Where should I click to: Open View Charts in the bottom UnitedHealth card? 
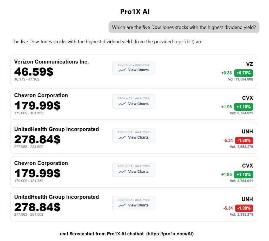click(x=138, y=205)
